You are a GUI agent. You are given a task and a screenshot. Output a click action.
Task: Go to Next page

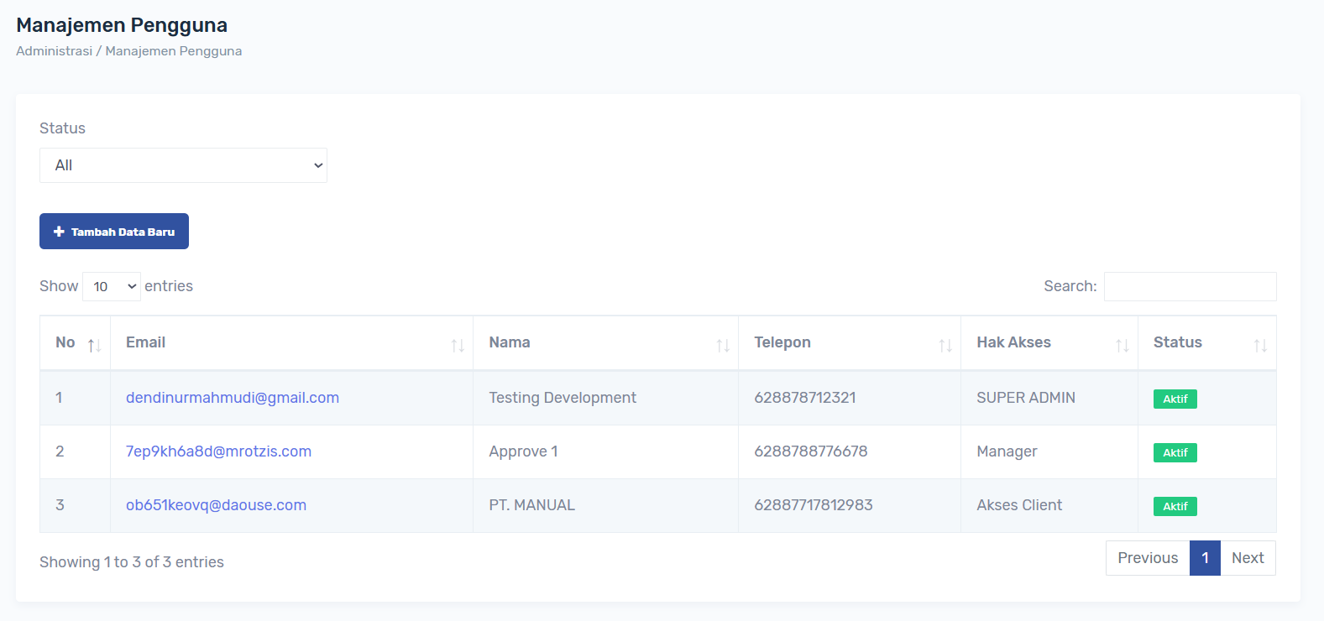point(1247,558)
